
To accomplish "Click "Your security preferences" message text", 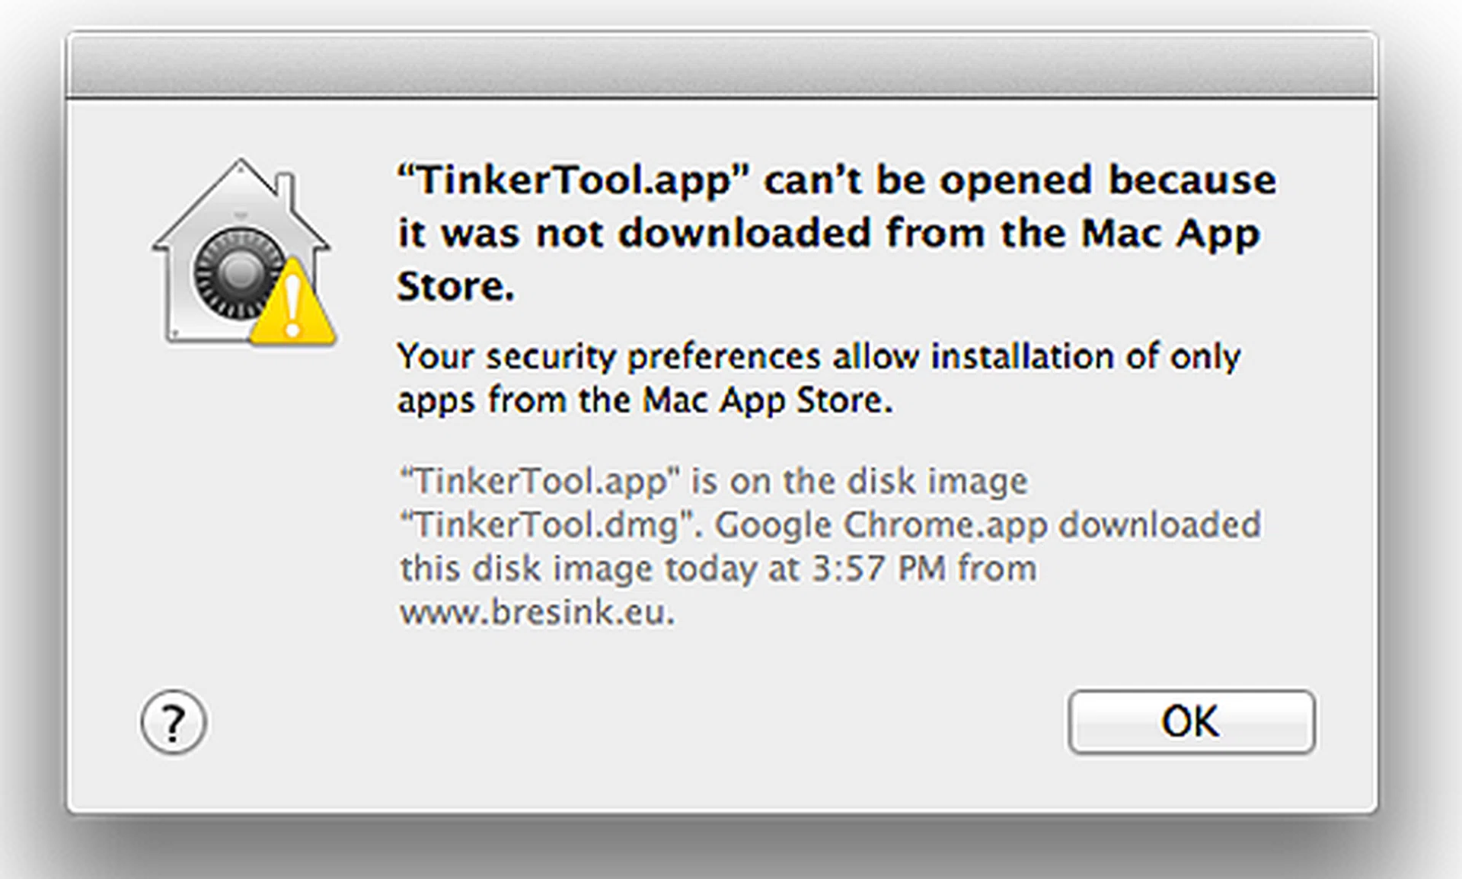I will tap(609, 356).
